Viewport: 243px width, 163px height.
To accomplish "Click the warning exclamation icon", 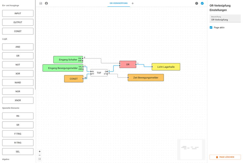I will pos(196,3).
